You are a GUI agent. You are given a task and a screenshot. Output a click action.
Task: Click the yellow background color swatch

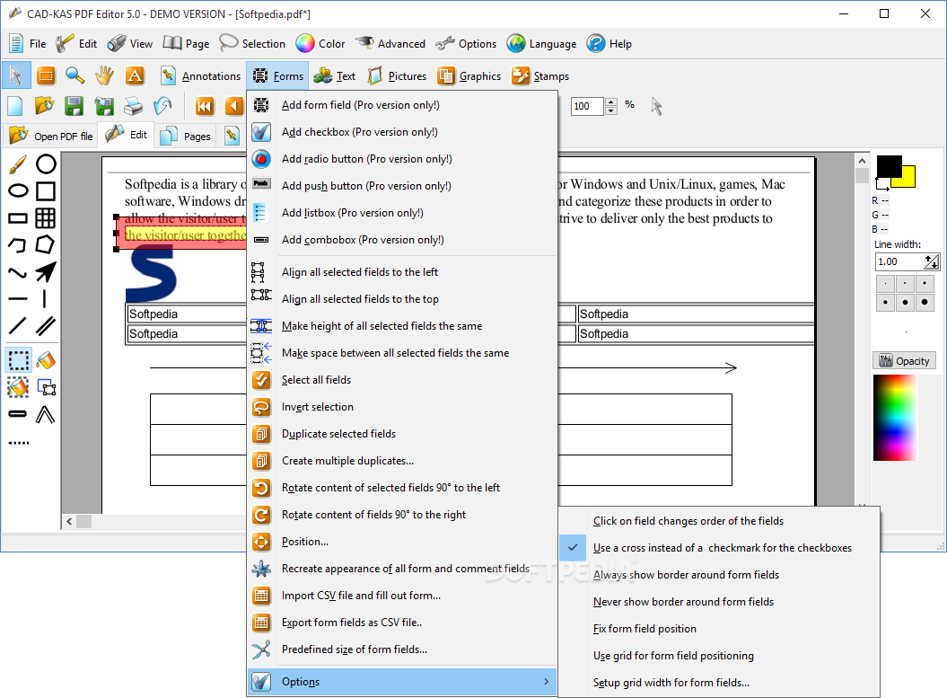coord(908,178)
